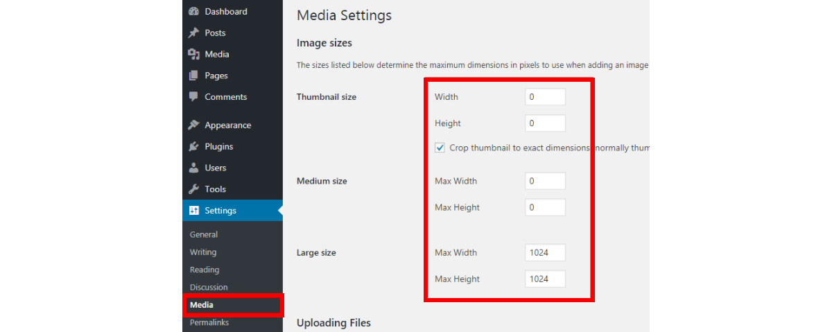Click the Plugins plug icon
This screenshot has width=832, height=332.
(x=193, y=147)
